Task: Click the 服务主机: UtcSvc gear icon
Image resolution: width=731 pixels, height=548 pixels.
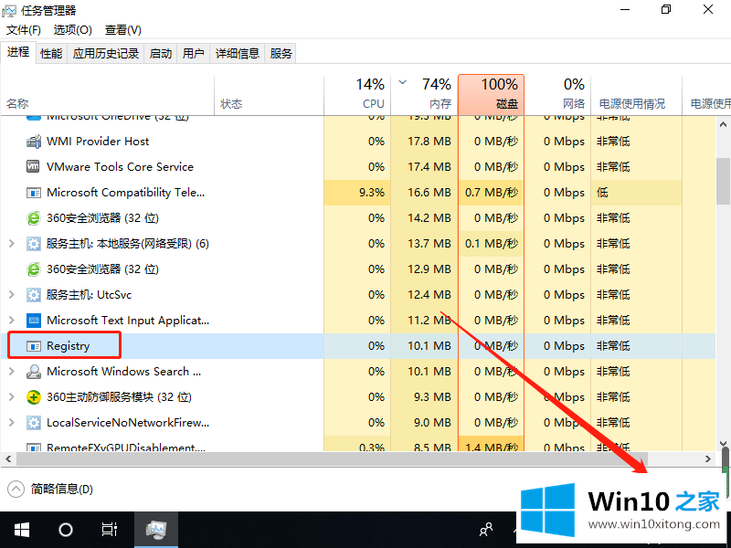Action: pyautogui.click(x=34, y=295)
